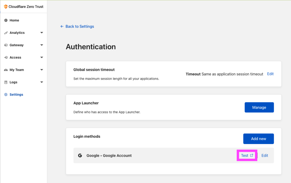Screen dimensions: 291x183
Task: Test the Google login method
Action: coord(247,155)
